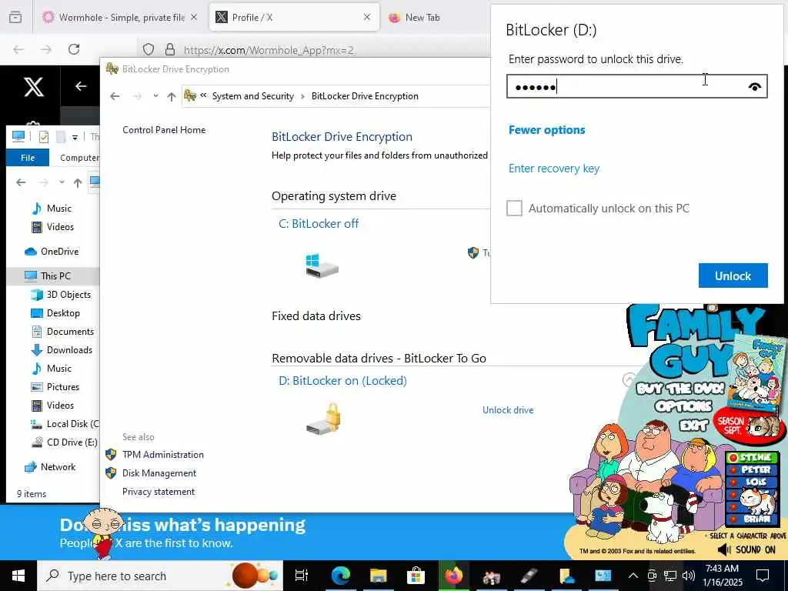Select This PC in navigation pane
Screen dimensions: 788x591
[55, 276]
